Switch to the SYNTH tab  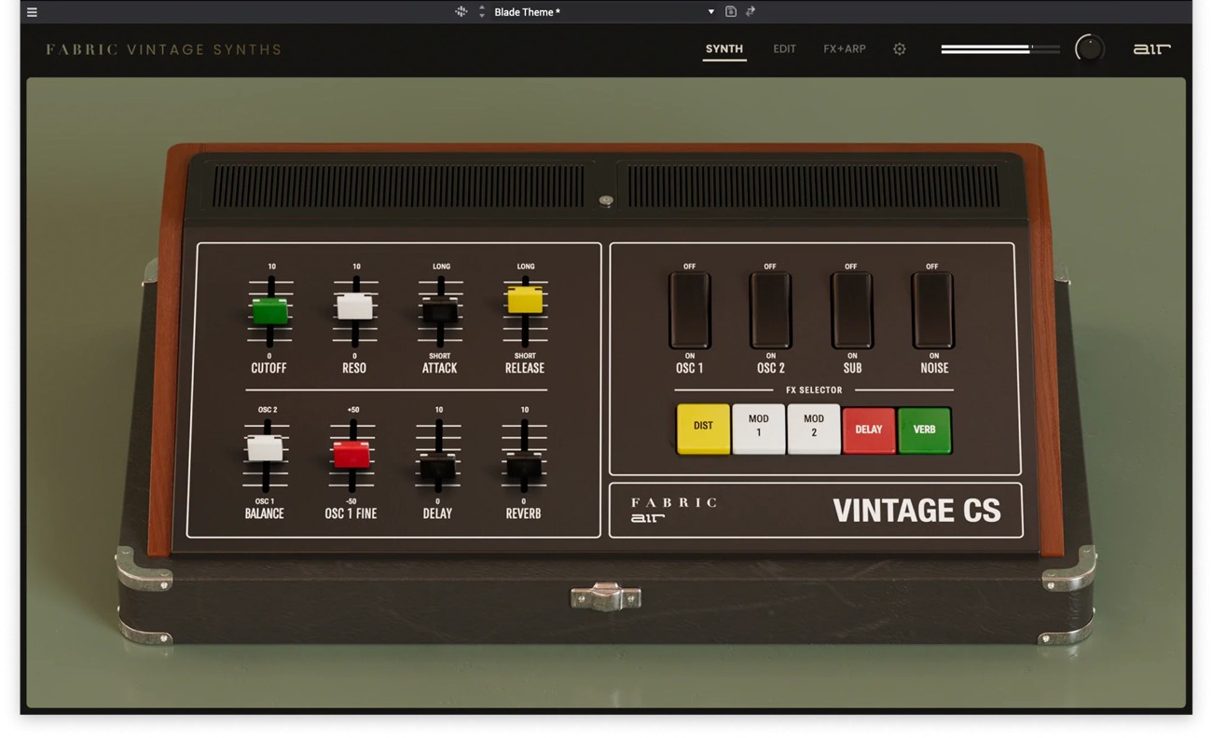pos(724,49)
